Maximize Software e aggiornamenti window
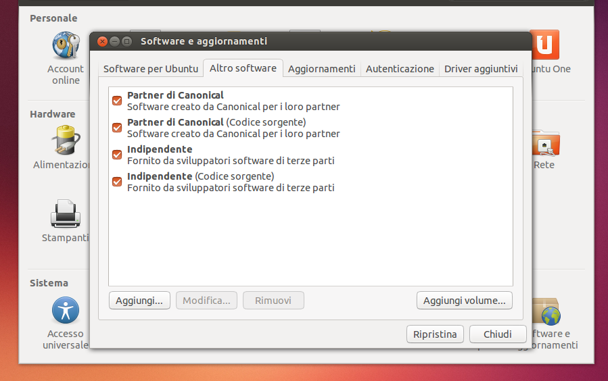The height and width of the screenshot is (381, 608). click(126, 41)
